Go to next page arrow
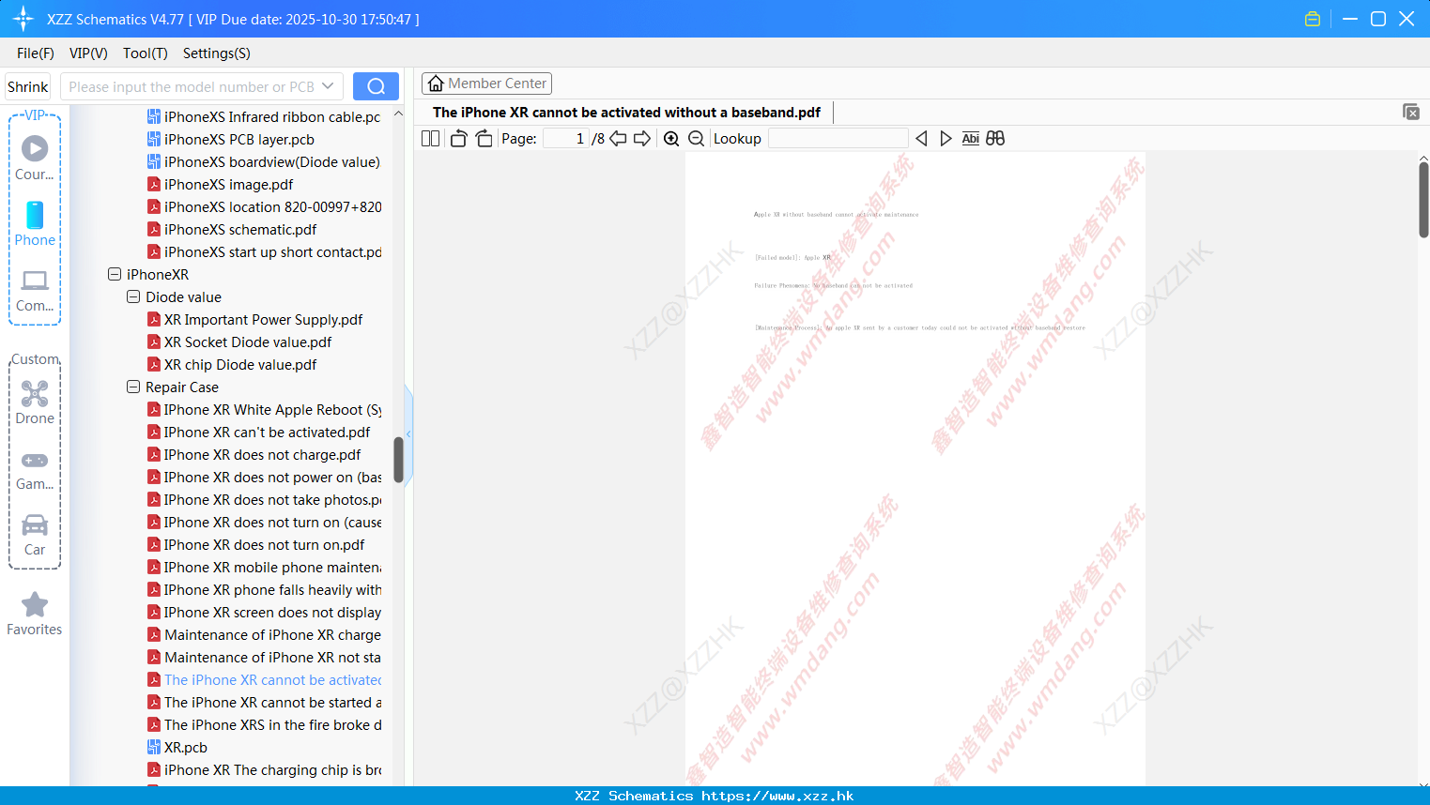Viewport: 1430px width, 805px height. 642,138
